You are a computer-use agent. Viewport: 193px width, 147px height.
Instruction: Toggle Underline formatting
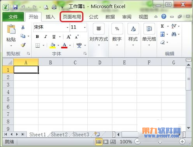pyautogui.click(x=54, y=37)
